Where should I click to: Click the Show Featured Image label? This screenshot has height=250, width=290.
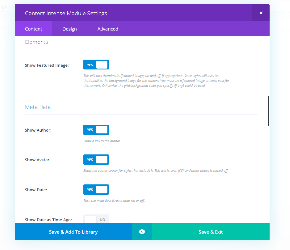47,65
